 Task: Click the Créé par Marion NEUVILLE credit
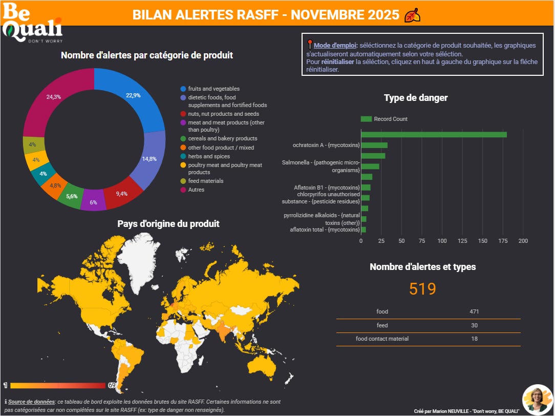pos(466,411)
